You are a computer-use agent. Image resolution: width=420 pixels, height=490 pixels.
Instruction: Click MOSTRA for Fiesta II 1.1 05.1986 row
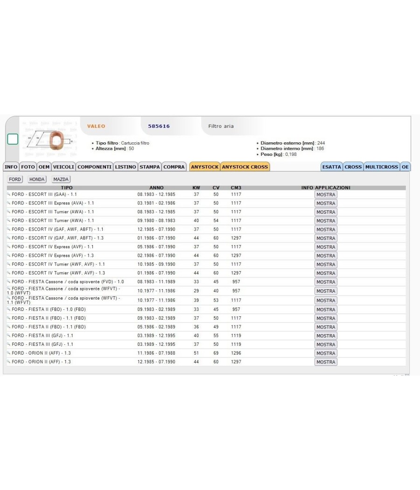pyautogui.click(x=326, y=327)
